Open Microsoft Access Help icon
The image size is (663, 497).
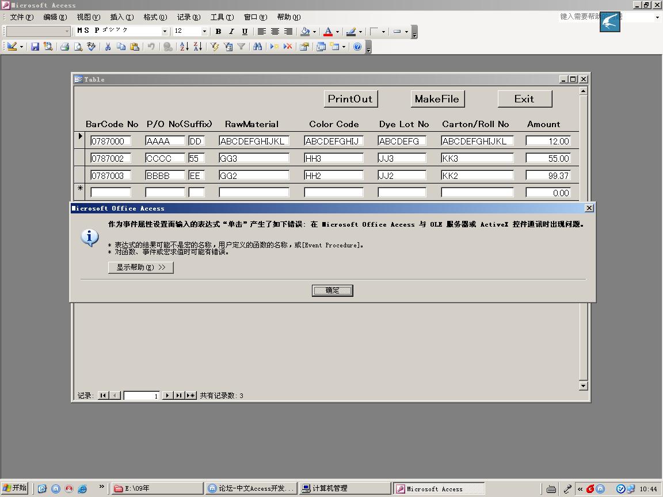357,47
